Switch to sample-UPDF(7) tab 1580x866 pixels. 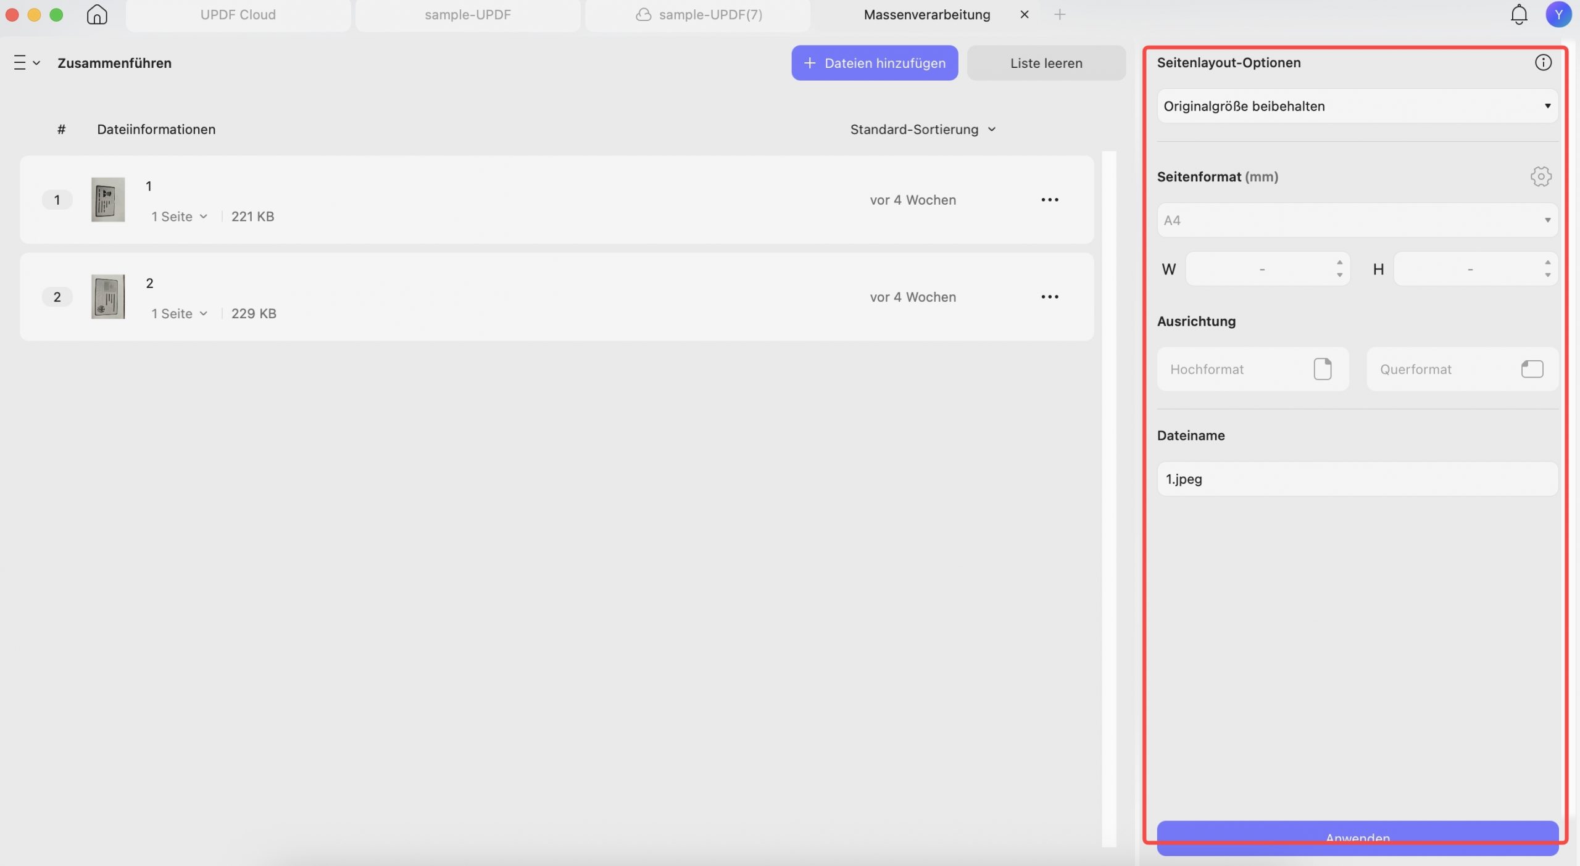[698, 15]
